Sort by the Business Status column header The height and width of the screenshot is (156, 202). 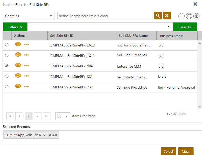pyautogui.click(x=172, y=36)
